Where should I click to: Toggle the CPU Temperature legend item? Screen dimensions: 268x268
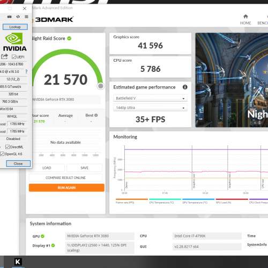click(x=165, y=201)
